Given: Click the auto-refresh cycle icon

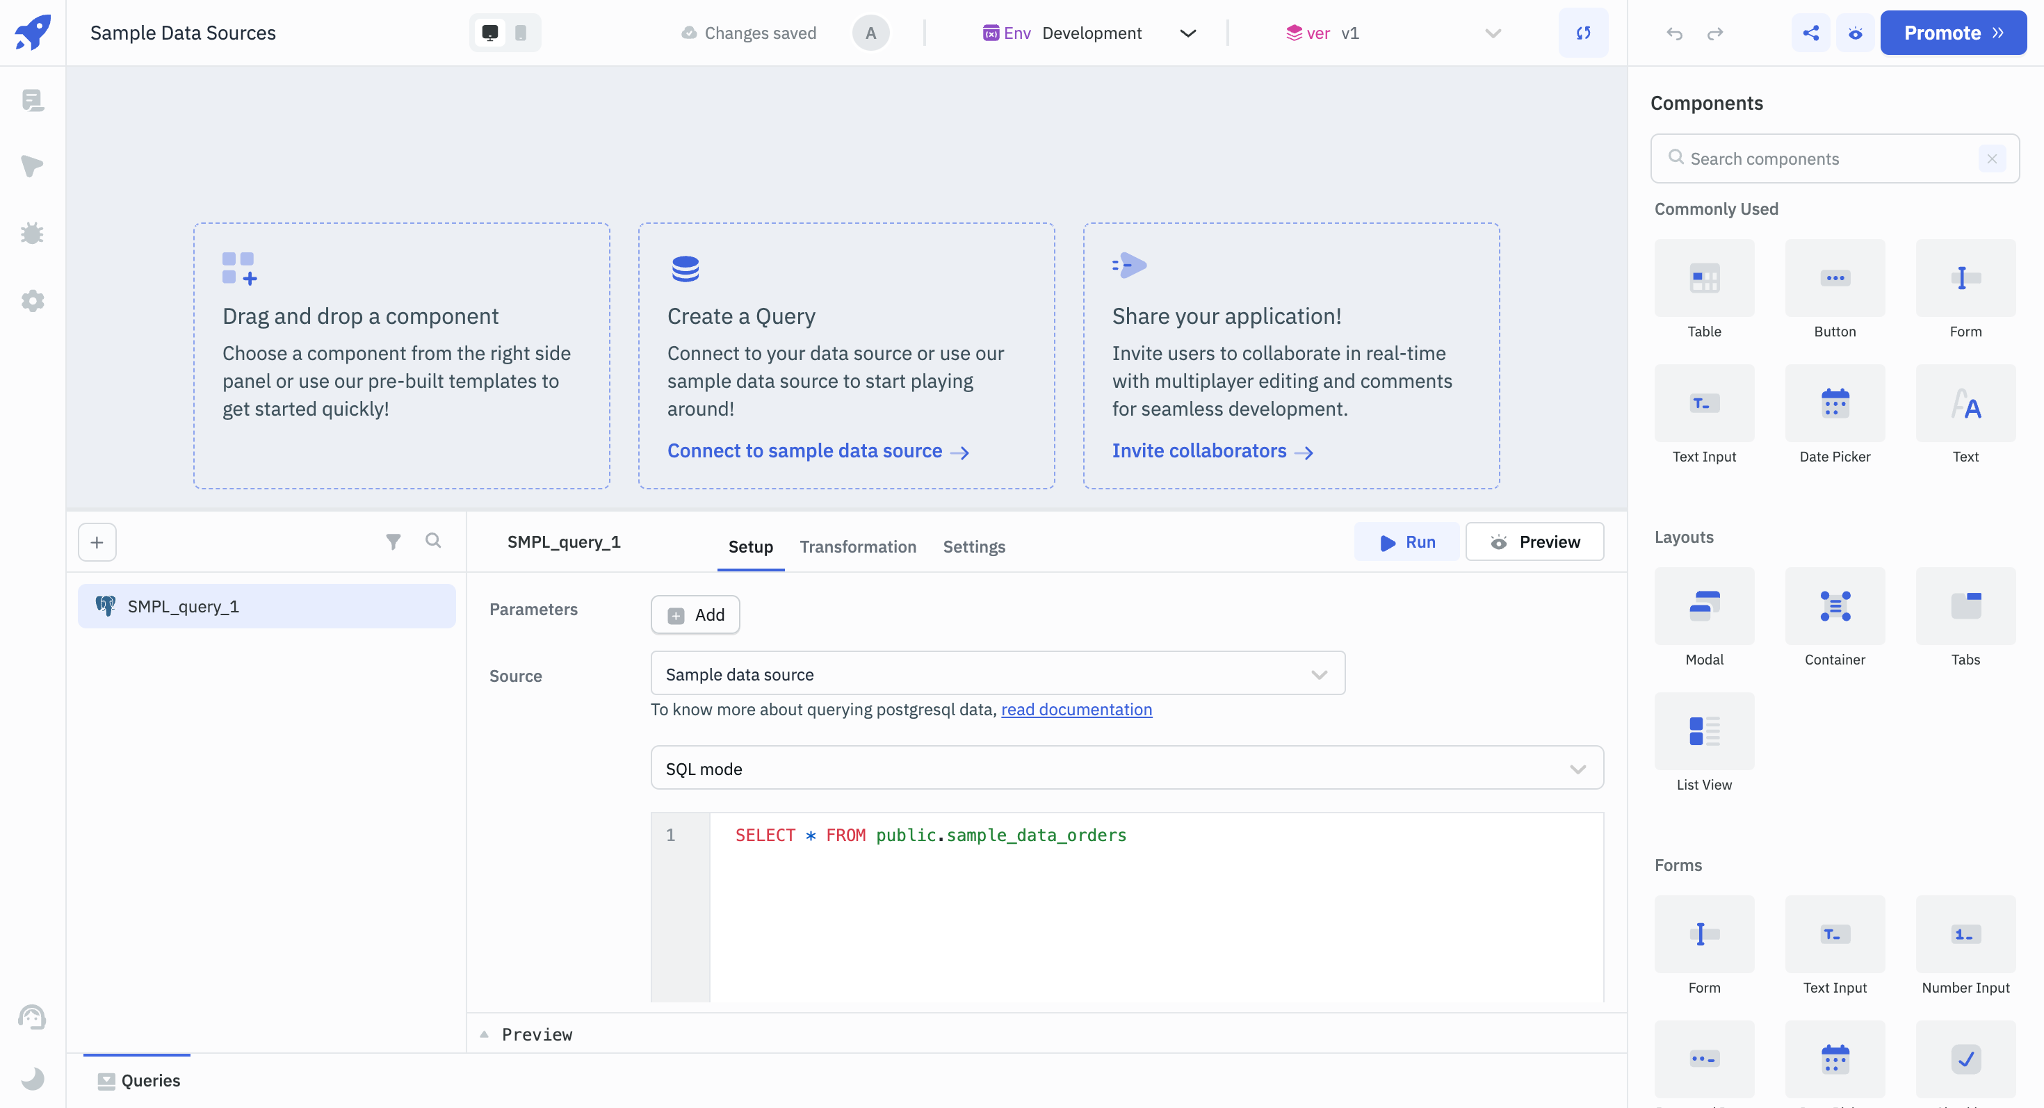Looking at the screenshot, I should (1584, 31).
